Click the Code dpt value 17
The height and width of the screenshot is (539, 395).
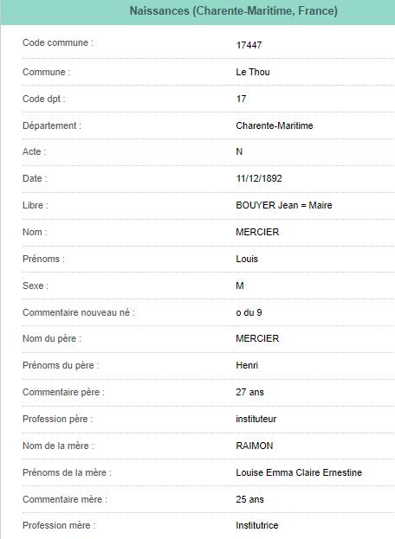tap(241, 99)
